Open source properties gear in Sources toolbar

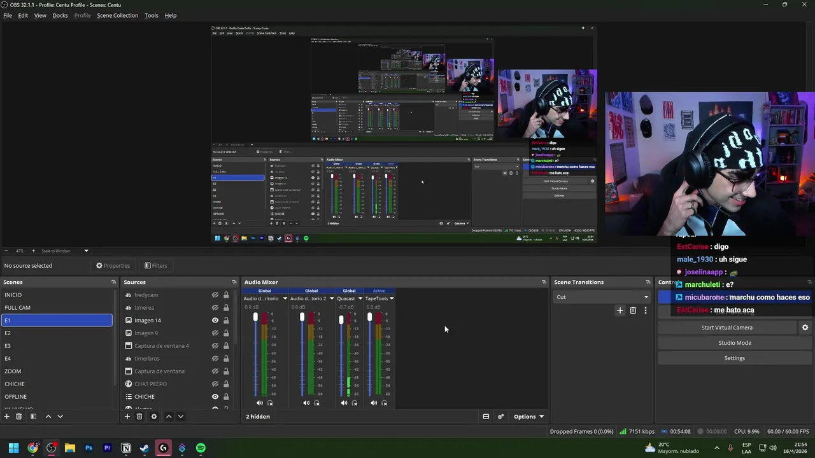[153, 417]
